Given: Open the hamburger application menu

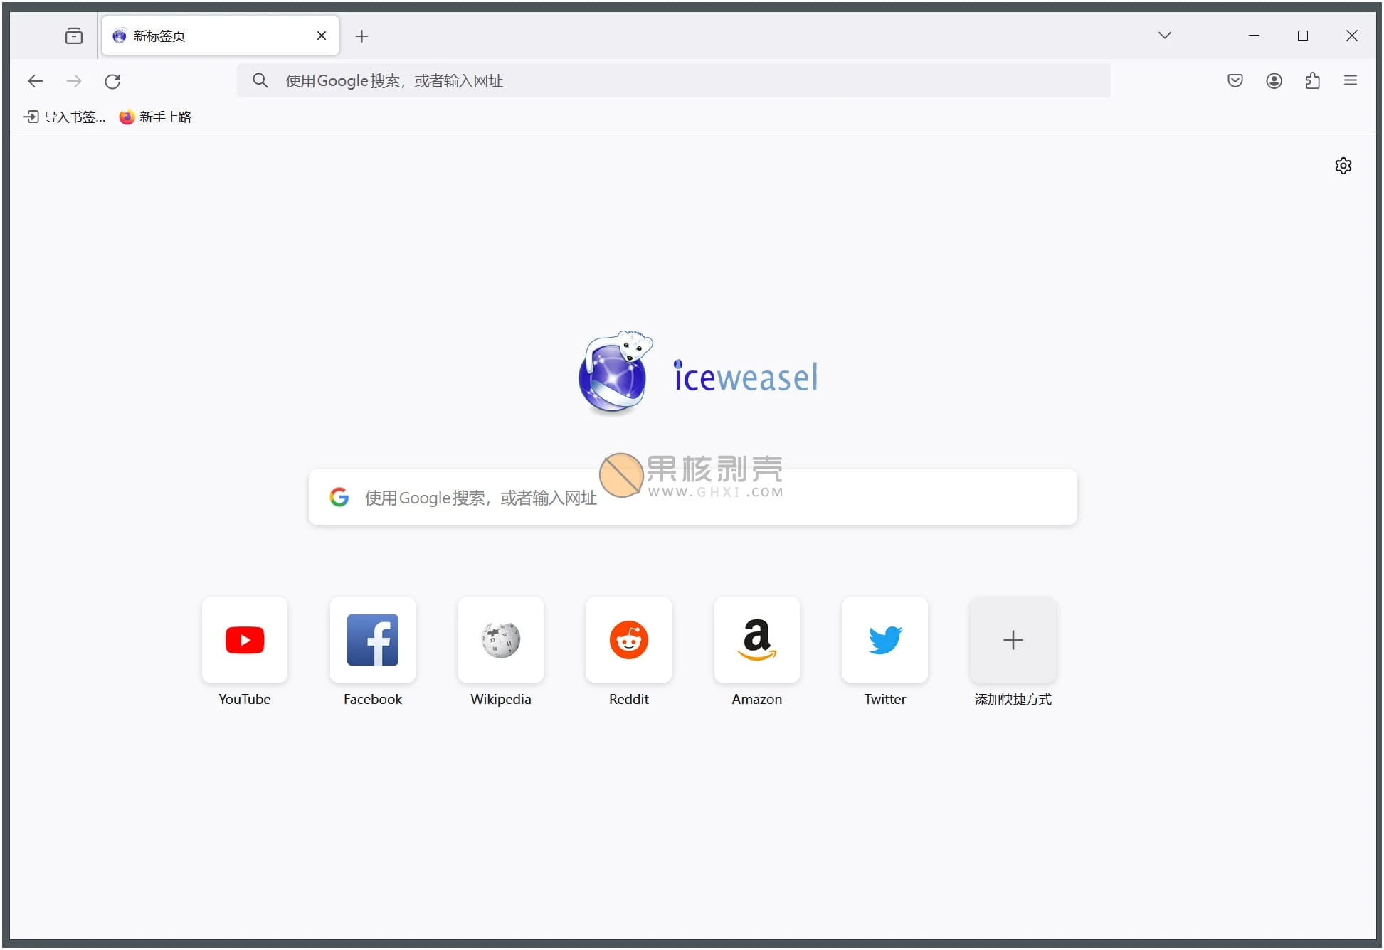Looking at the screenshot, I should pyautogui.click(x=1350, y=81).
